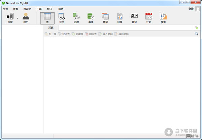Select the Table (表) toolbar button
This screenshot has height=140, width=202.
47,18
